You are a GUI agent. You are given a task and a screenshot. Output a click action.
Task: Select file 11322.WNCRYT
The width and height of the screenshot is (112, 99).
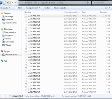pyautogui.click(x=34, y=70)
